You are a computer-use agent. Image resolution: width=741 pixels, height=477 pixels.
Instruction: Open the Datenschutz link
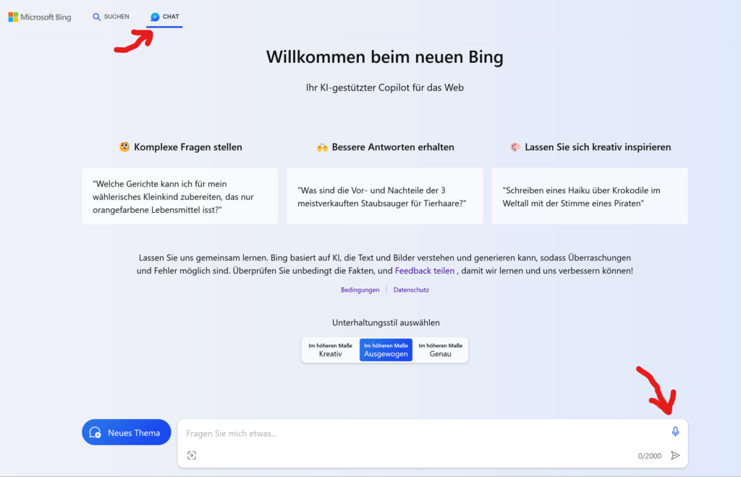tap(411, 290)
